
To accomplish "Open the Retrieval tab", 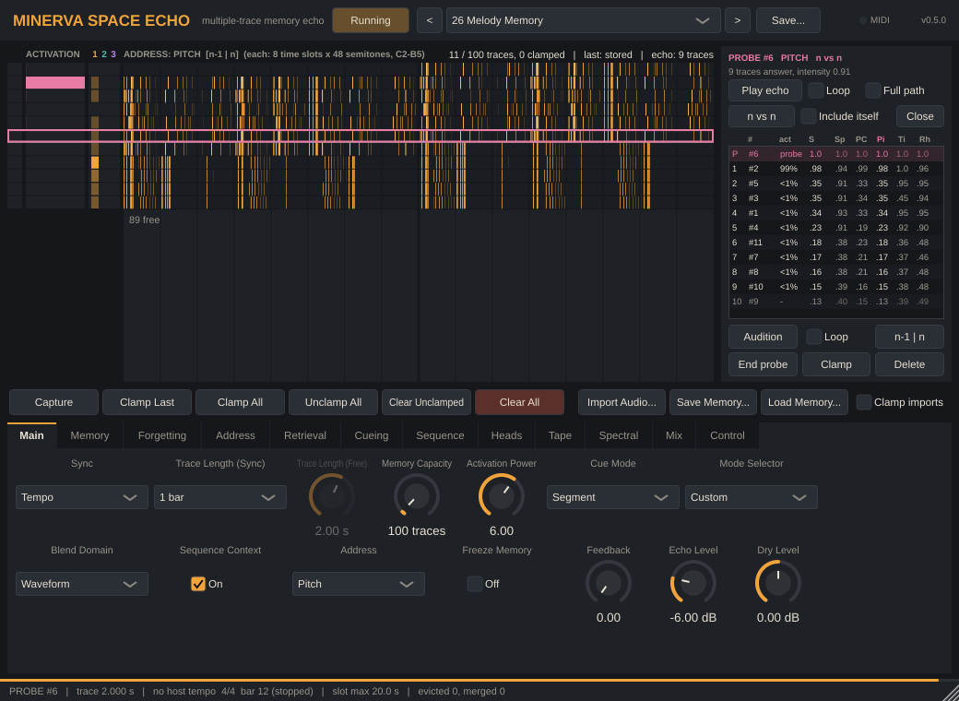I will (305, 435).
